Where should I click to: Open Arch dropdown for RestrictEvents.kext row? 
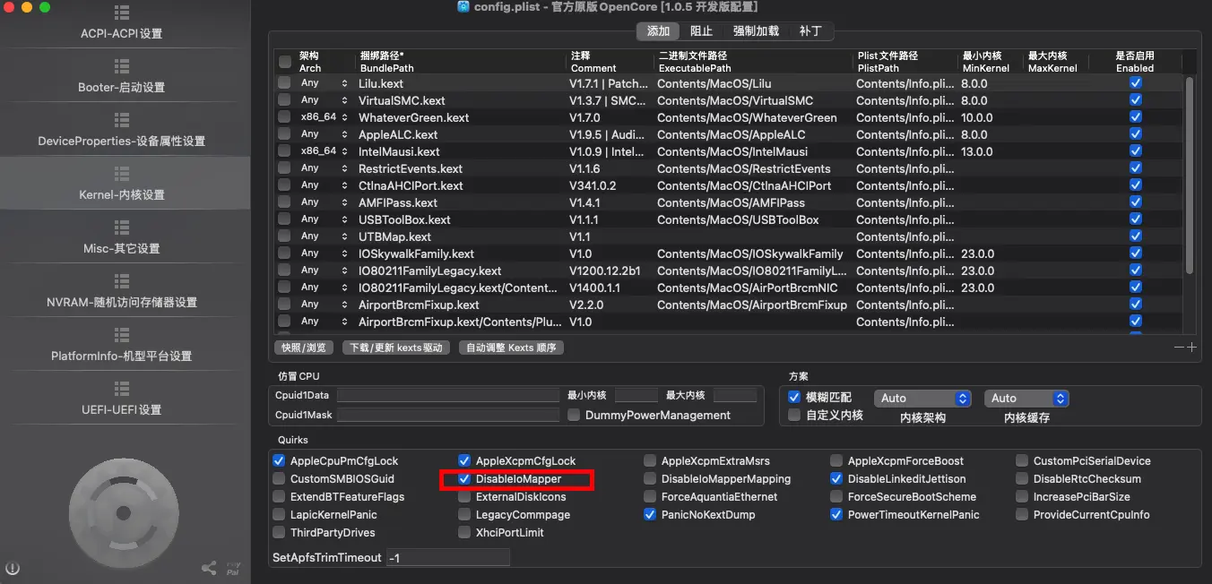click(324, 168)
